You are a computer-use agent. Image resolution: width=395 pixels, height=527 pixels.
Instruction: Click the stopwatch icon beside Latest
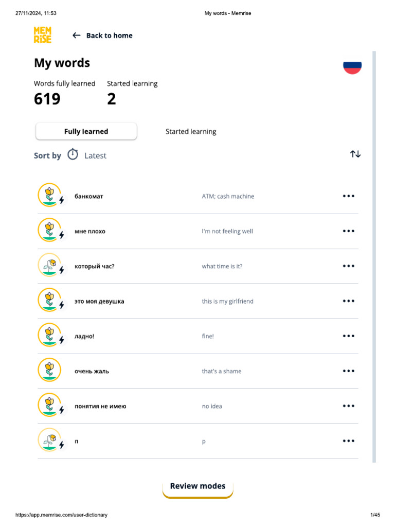73,154
